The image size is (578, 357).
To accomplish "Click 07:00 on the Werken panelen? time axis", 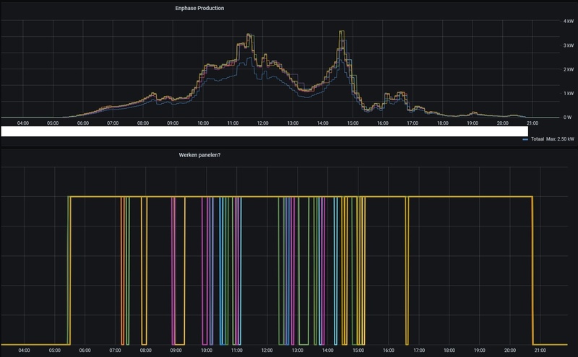I will point(116,351).
